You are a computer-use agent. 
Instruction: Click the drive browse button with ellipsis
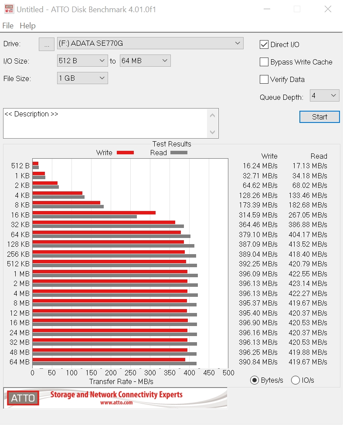point(47,44)
